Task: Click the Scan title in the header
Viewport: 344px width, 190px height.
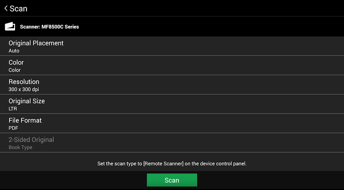Action: 18,9
